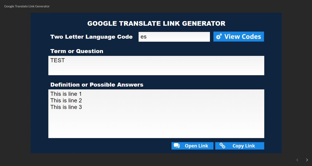Image resolution: width=312 pixels, height=166 pixels.
Task: Click the chain link icon beside Copy Link
Action: [222, 146]
